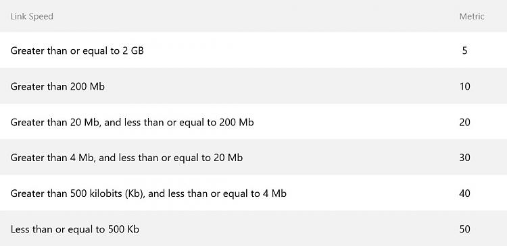This screenshot has width=507, height=246.
Task: Select the 'Less than or equal to 500 Kb' row
Action: (x=254, y=228)
